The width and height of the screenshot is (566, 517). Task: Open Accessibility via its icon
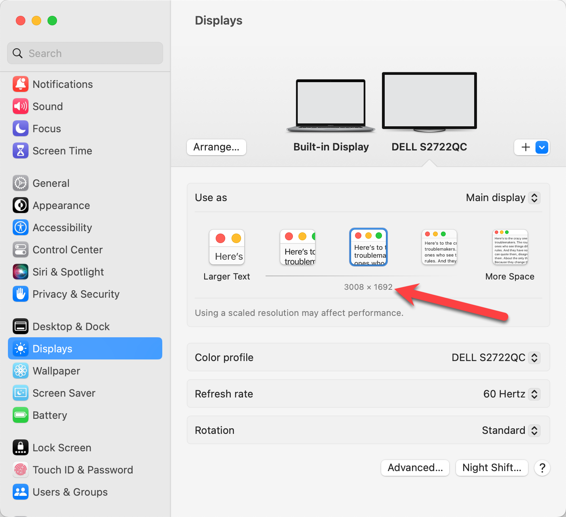coord(21,228)
